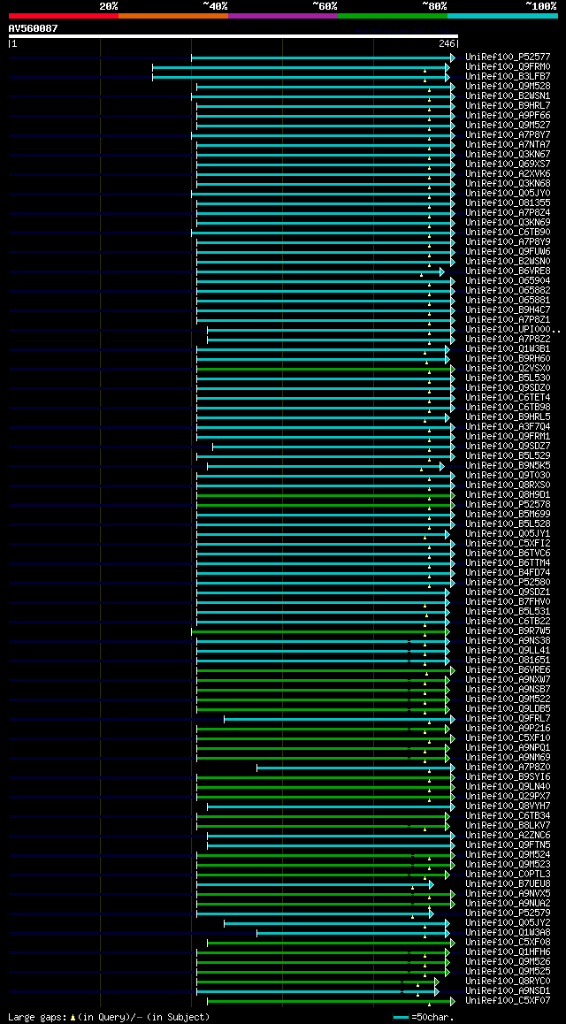Open the UniRef100_B4FD74 hit label
The height and width of the screenshot is (1024, 566).
click(x=508, y=573)
